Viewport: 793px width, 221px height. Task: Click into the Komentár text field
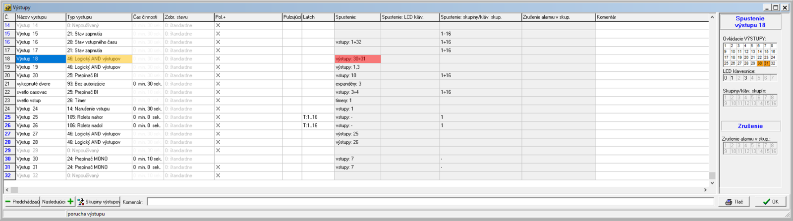[430, 202]
